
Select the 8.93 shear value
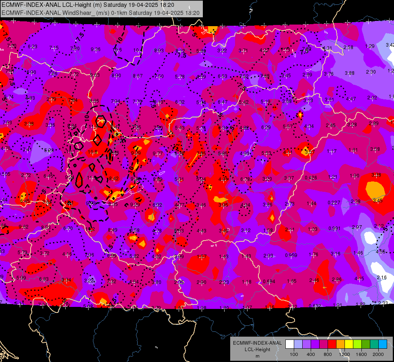pyautogui.click(x=159, y=51)
